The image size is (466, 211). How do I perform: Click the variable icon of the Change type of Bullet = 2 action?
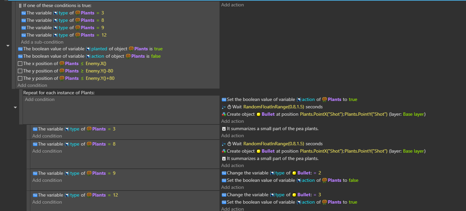click(224, 173)
